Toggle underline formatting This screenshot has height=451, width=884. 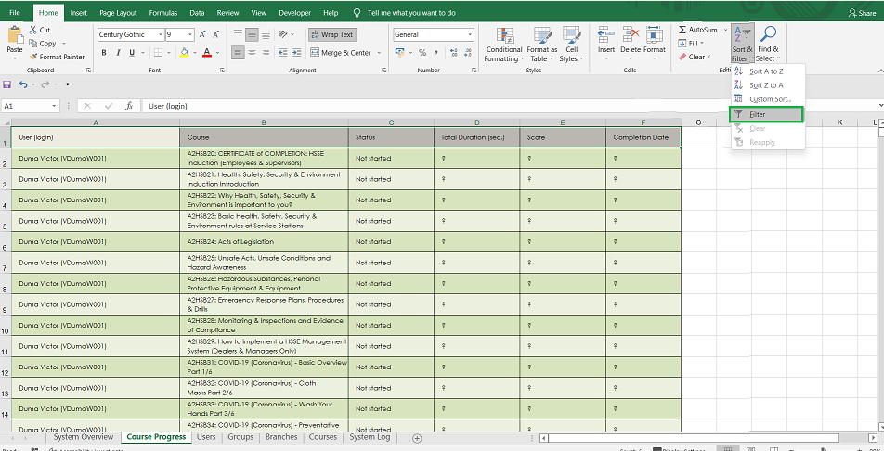133,53
